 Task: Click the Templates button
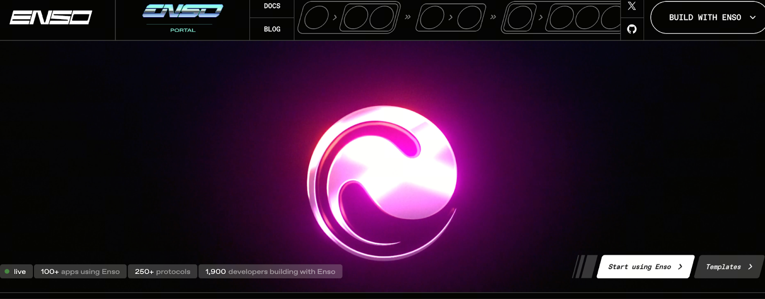pos(729,266)
